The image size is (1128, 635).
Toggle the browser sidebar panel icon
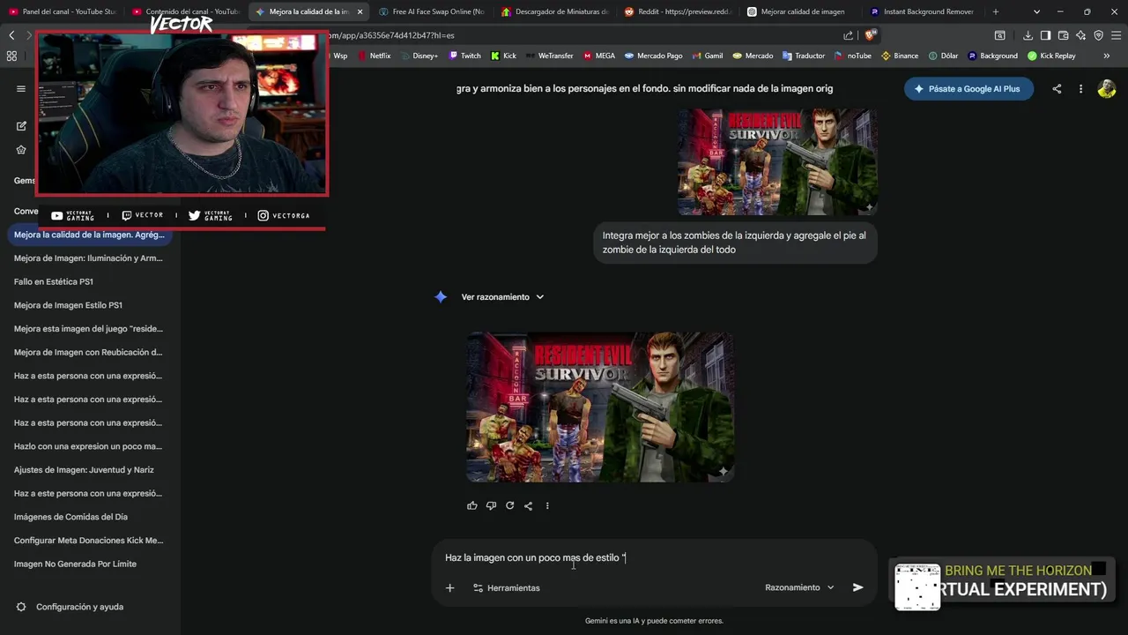tap(1045, 35)
